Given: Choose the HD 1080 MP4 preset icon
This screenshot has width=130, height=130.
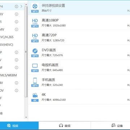Looking at the screenshot, I should tap(35, 23).
